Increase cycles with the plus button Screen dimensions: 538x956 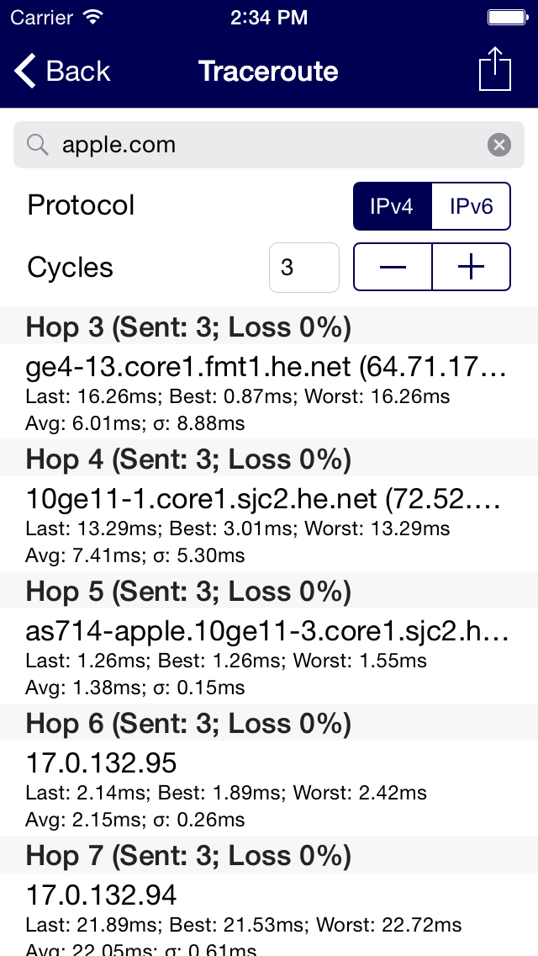pyautogui.click(x=471, y=268)
